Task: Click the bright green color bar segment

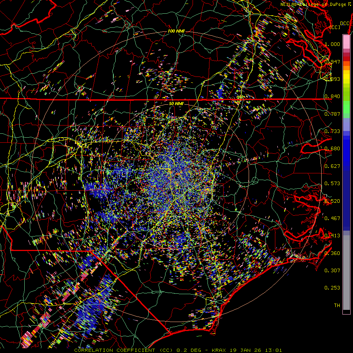Action: 346,109
